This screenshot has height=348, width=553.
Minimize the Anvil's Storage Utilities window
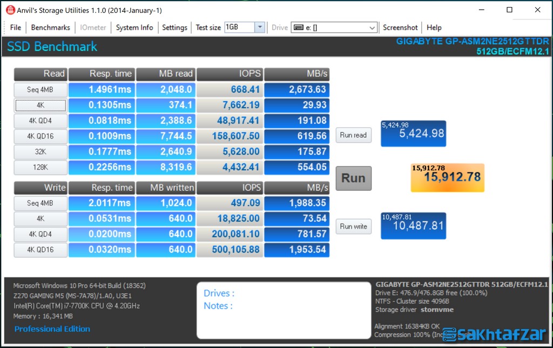(x=481, y=10)
